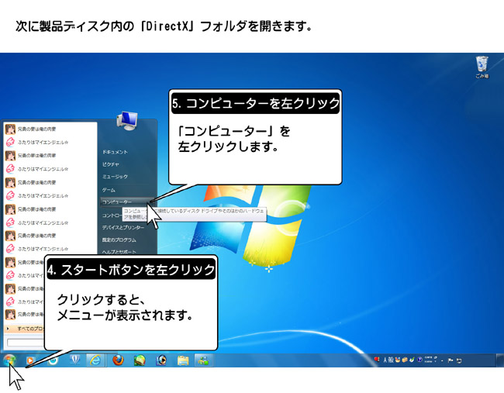This screenshot has height=393, width=504.
Task: Click the Show Desktop strip at taskbar end
Action: coord(500,360)
